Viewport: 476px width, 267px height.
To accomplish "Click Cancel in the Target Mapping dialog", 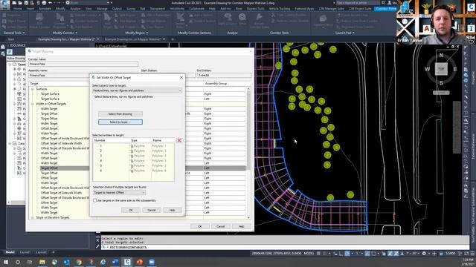I will 220,226.
